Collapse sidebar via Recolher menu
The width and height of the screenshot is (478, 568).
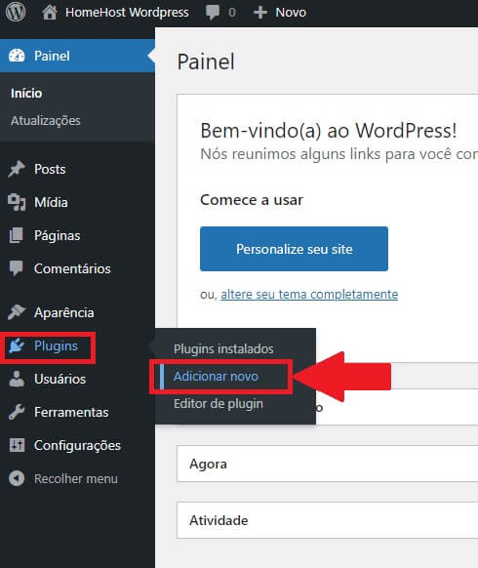click(x=77, y=478)
